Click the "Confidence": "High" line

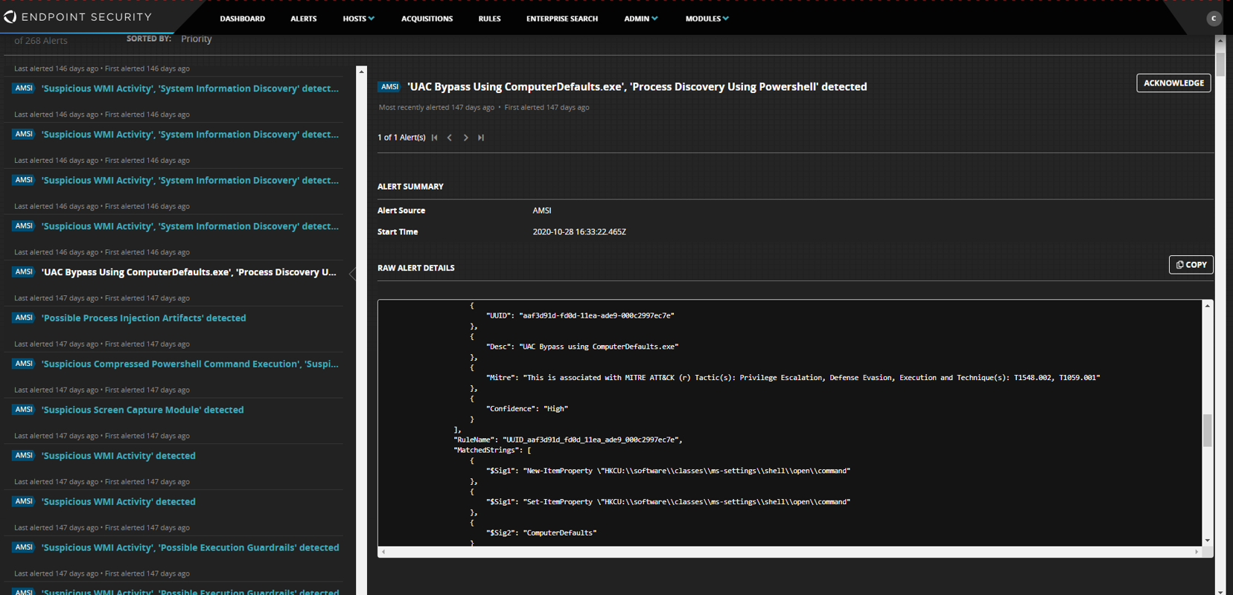[x=527, y=409]
